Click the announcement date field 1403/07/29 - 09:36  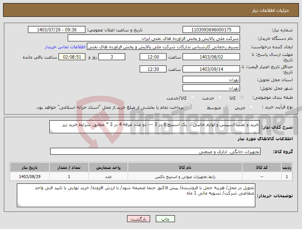click(57, 30)
